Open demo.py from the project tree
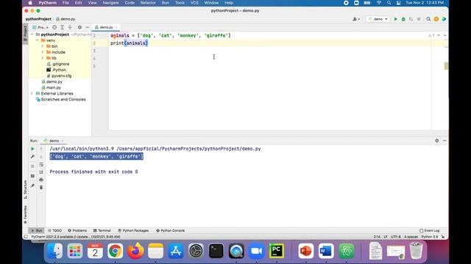Viewport: 471px width, 264px height. tap(52, 81)
